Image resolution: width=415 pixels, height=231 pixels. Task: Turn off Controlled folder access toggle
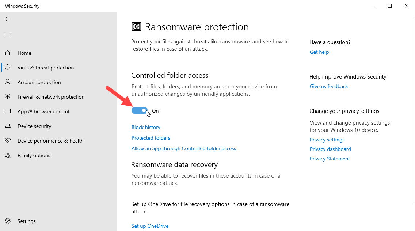tap(140, 111)
